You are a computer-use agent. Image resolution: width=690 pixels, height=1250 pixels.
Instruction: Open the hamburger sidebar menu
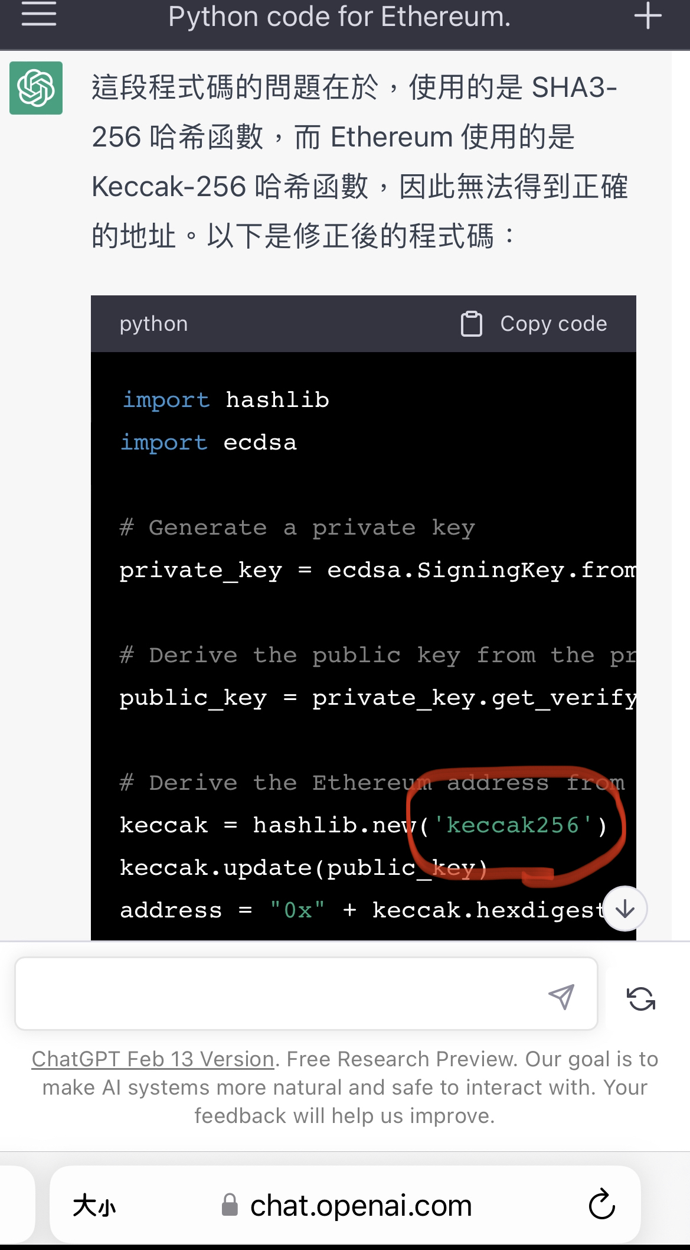[39, 14]
